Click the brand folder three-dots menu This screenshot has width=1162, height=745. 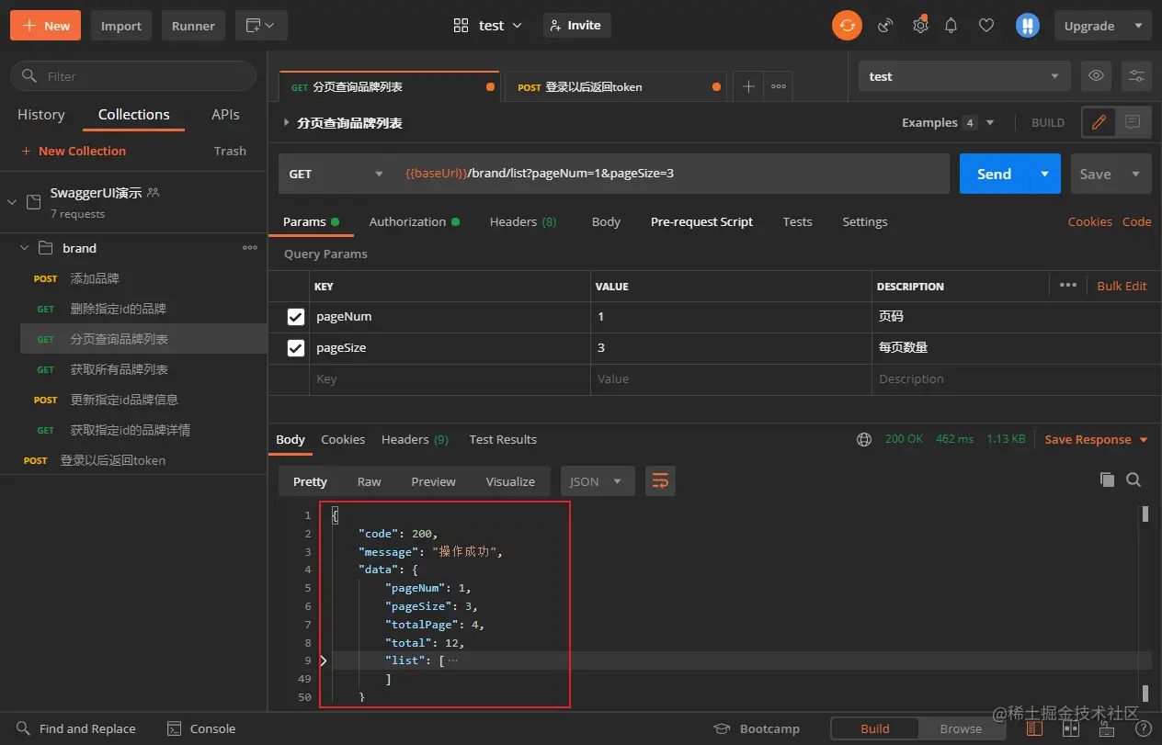click(250, 248)
